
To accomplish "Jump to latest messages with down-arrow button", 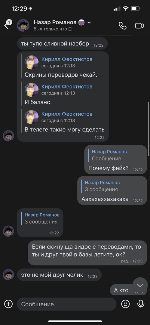I will pos(140,285).
